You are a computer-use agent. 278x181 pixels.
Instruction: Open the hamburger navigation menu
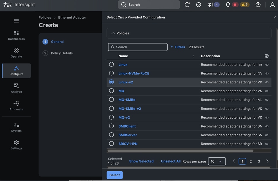(16, 21)
